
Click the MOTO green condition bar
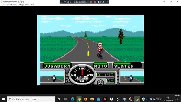tap(100, 63)
